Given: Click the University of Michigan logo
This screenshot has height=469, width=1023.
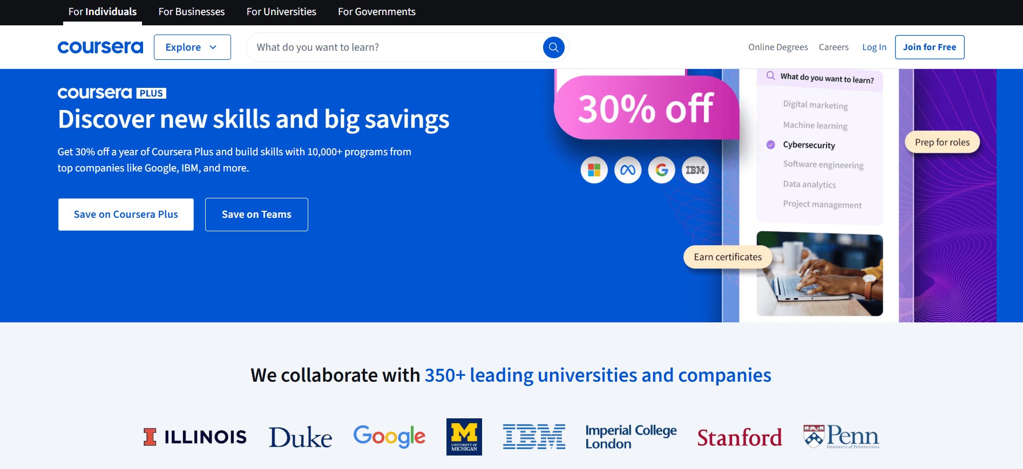Looking at the screenshot, I should click(x=464, y=437).
